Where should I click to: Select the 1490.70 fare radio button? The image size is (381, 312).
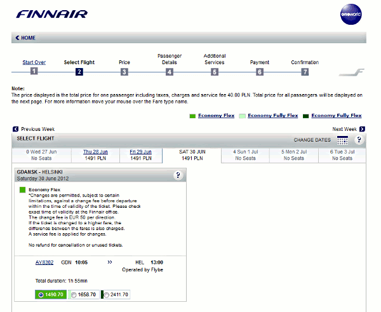tap(41, 295)
